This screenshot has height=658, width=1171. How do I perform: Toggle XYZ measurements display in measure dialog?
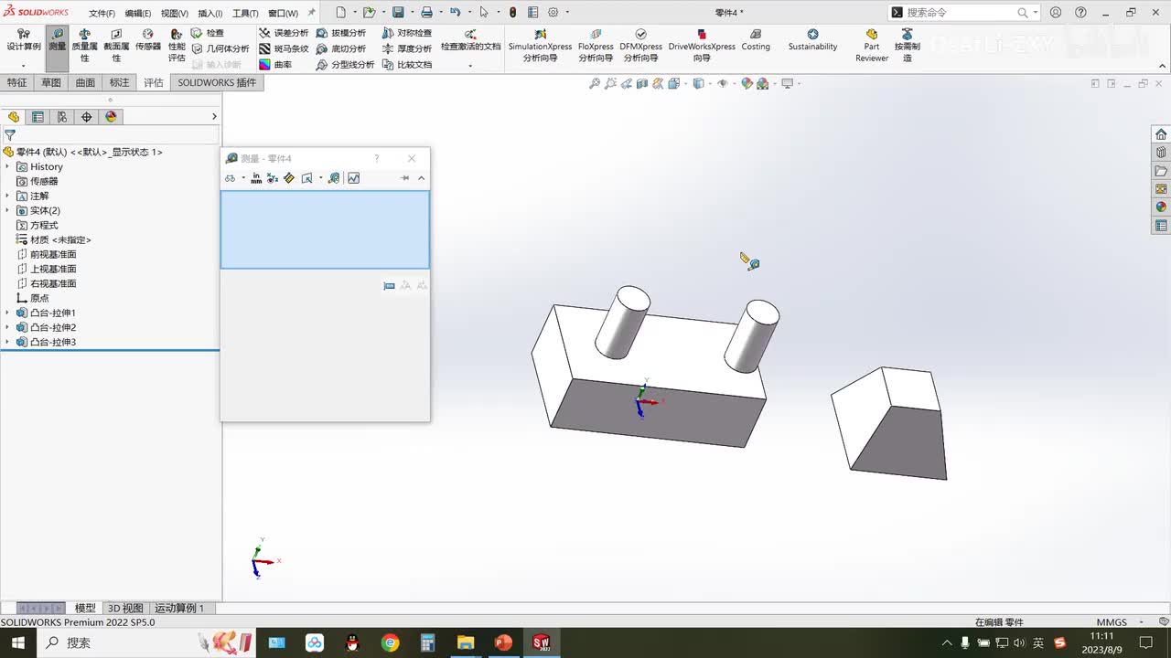pos(273,178)
